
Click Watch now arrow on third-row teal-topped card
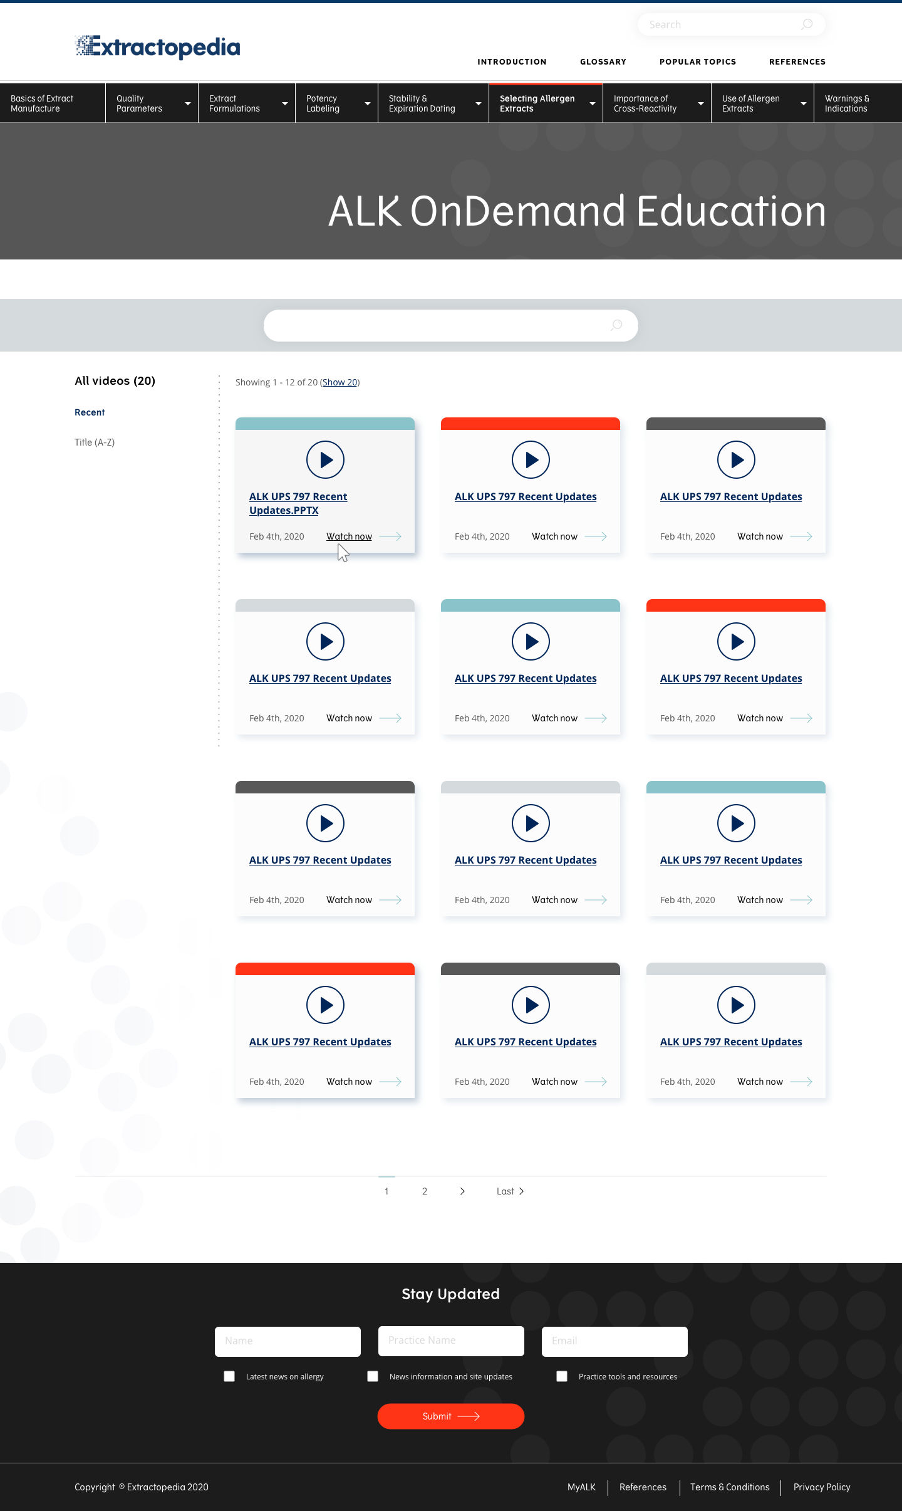click(801, 900)
